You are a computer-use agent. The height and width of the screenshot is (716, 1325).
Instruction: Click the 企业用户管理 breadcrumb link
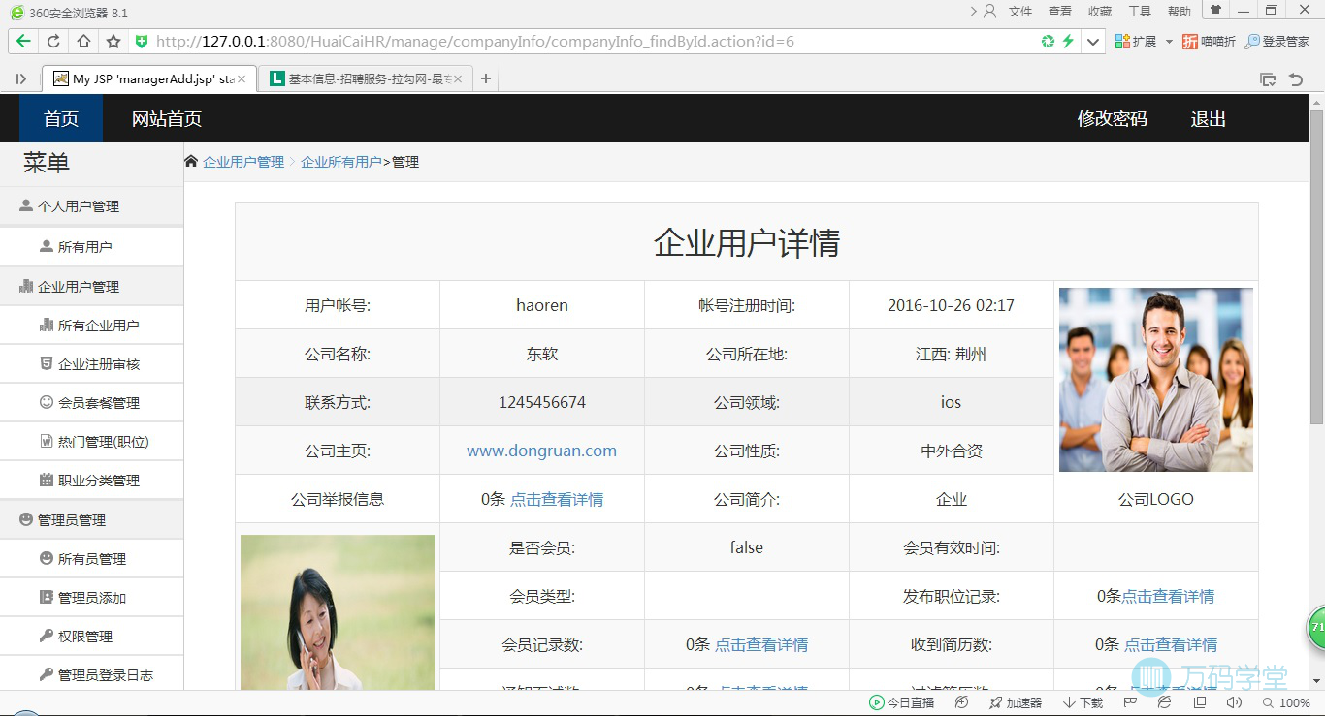click(243, 162)
